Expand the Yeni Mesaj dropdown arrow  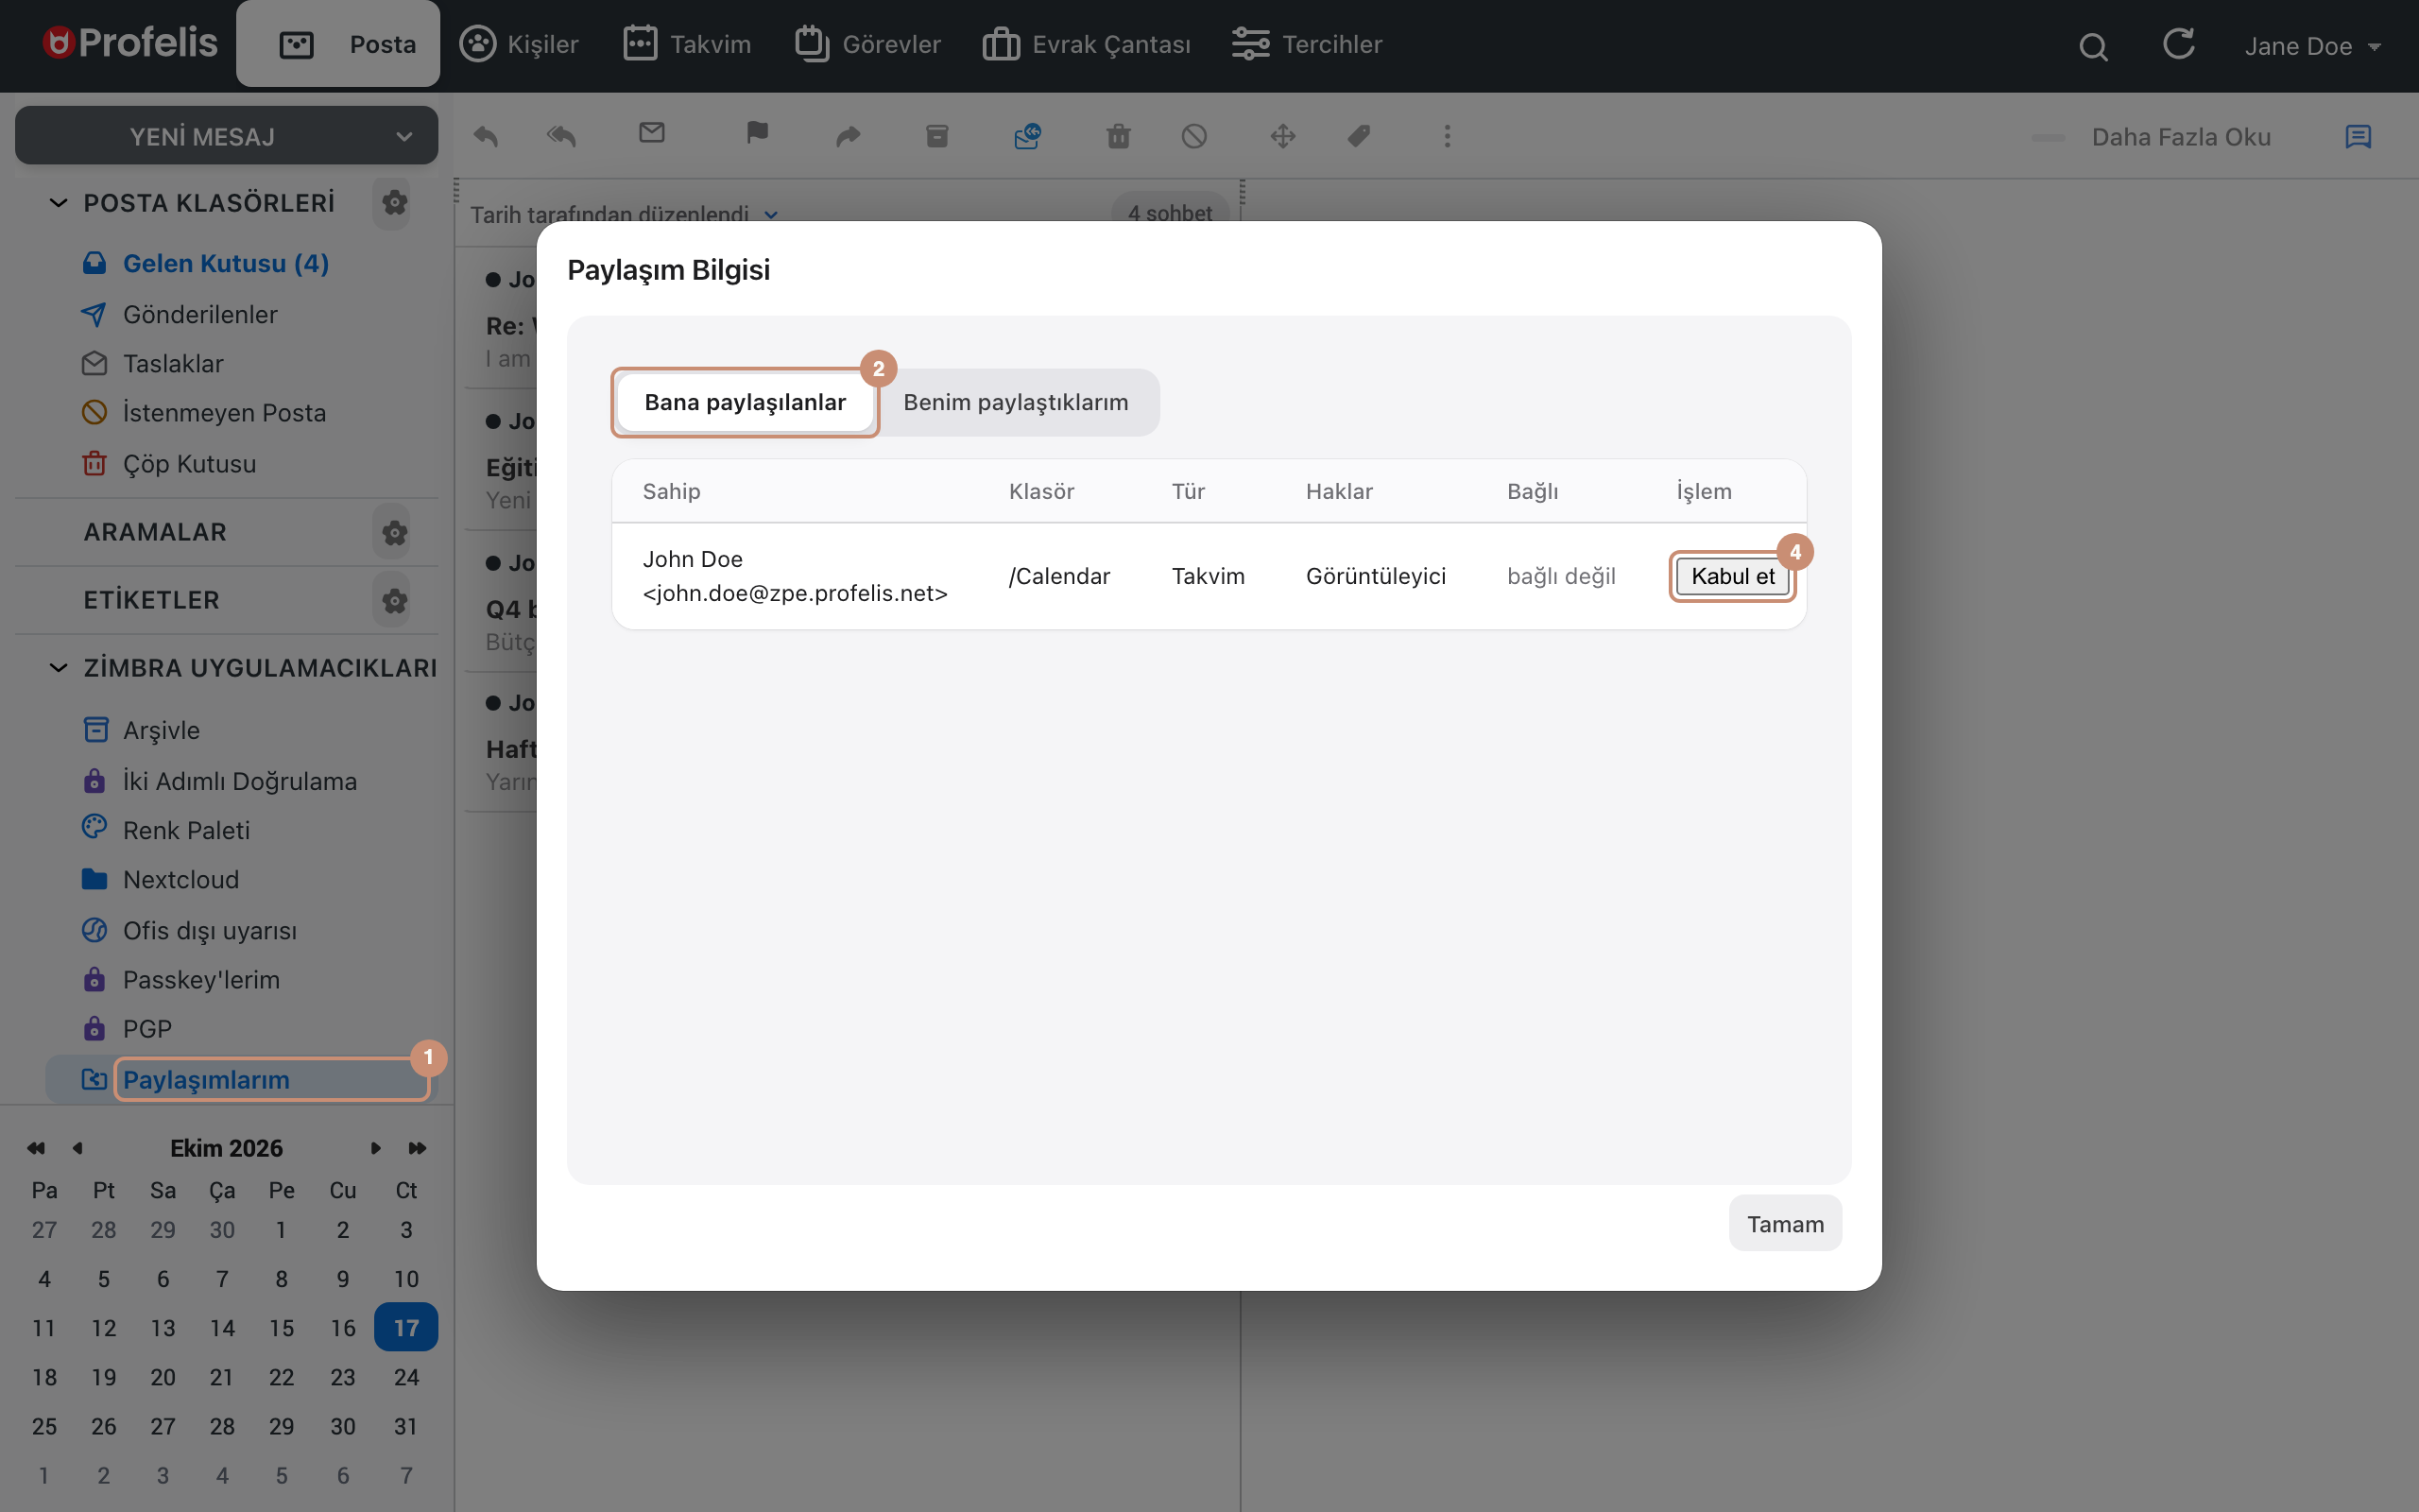[403, 137]
